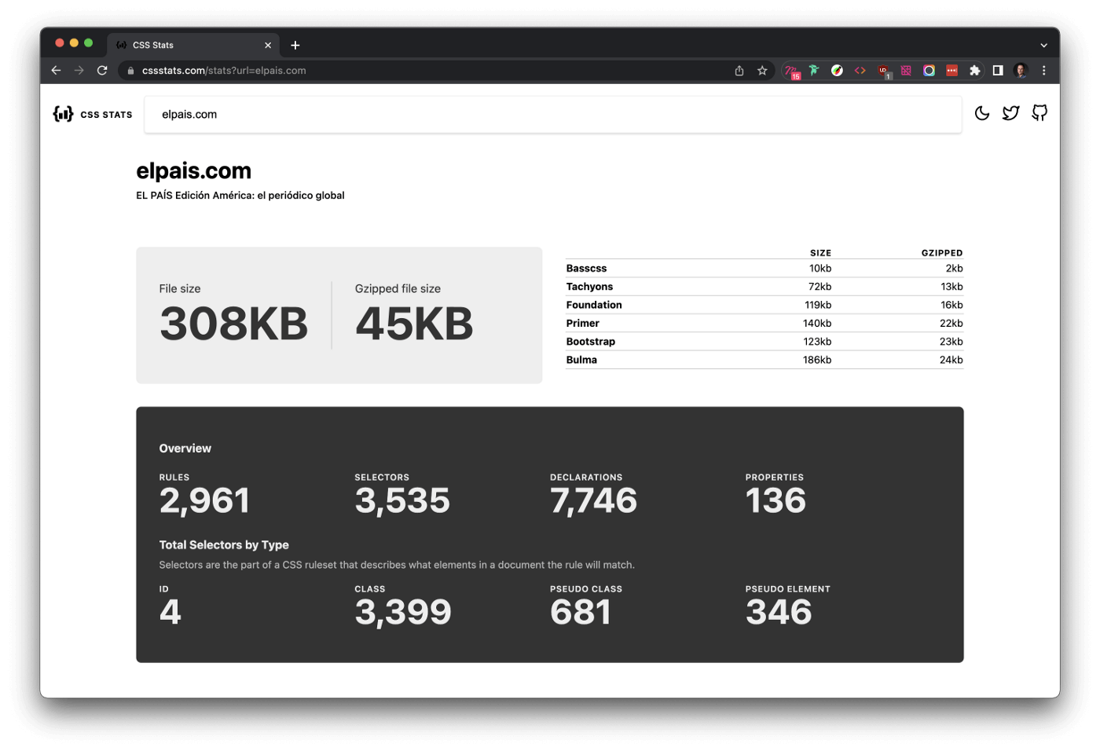Click the EL PAÍS Edición América subtitle

[x=240, y=196]
